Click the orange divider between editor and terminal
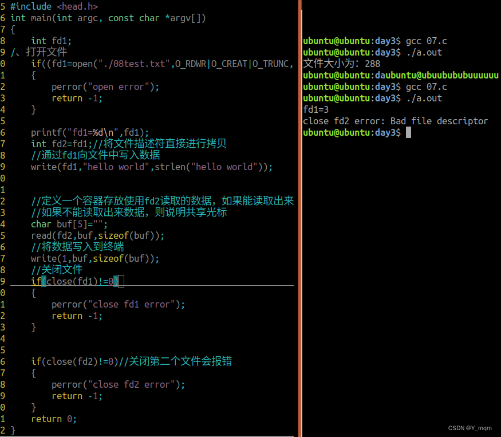The height and width of the screenshot is (437, 501). click(300, 218)
